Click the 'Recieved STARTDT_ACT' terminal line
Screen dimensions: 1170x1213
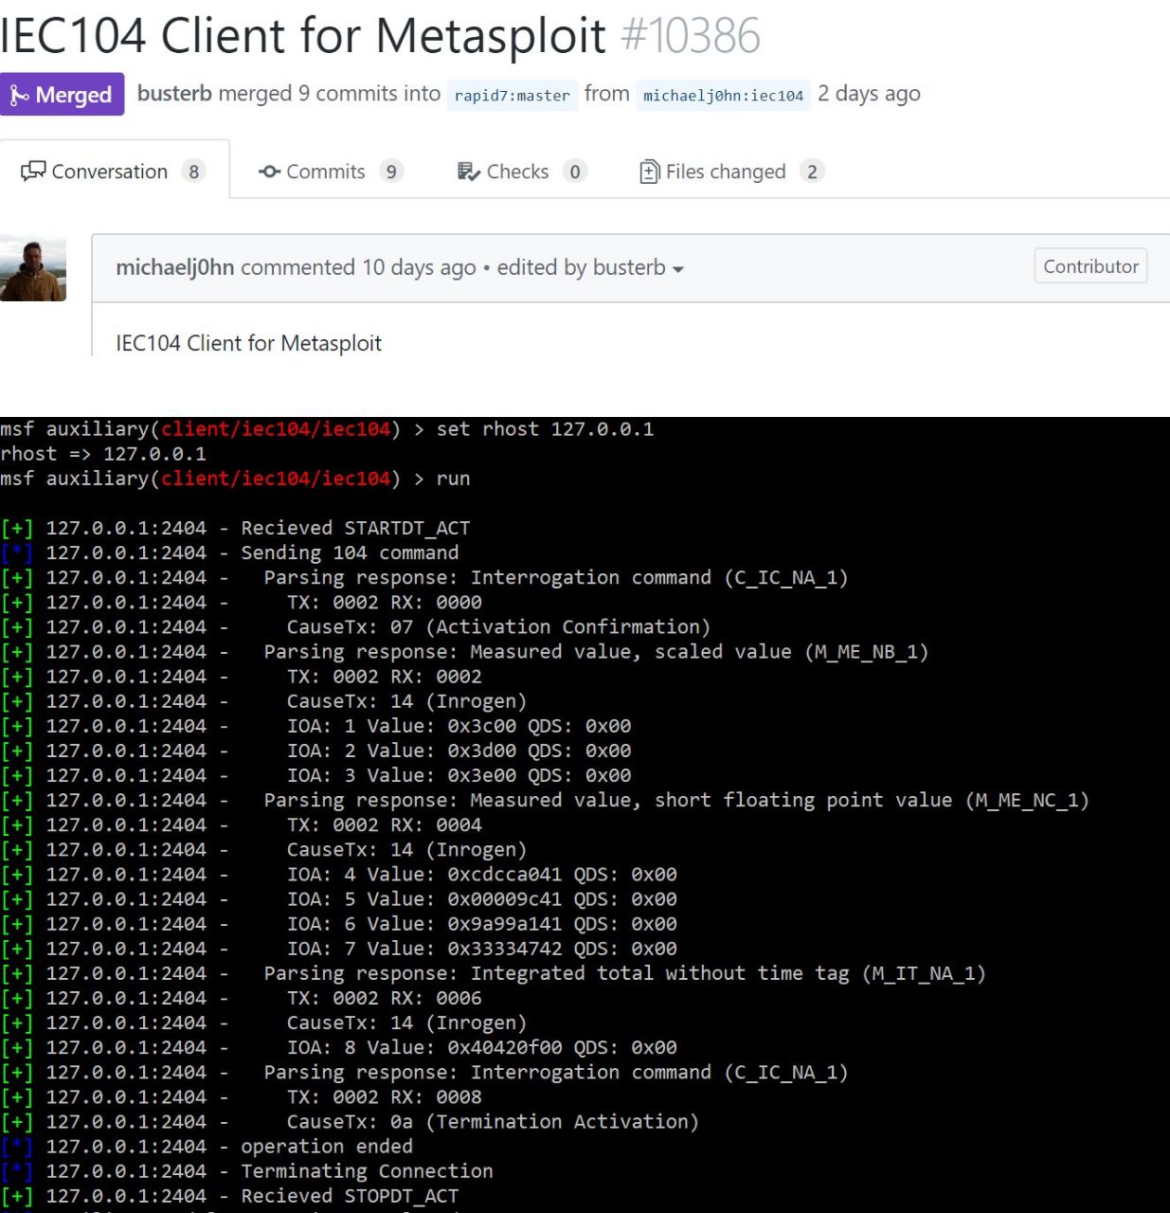[x=355, y=528]
